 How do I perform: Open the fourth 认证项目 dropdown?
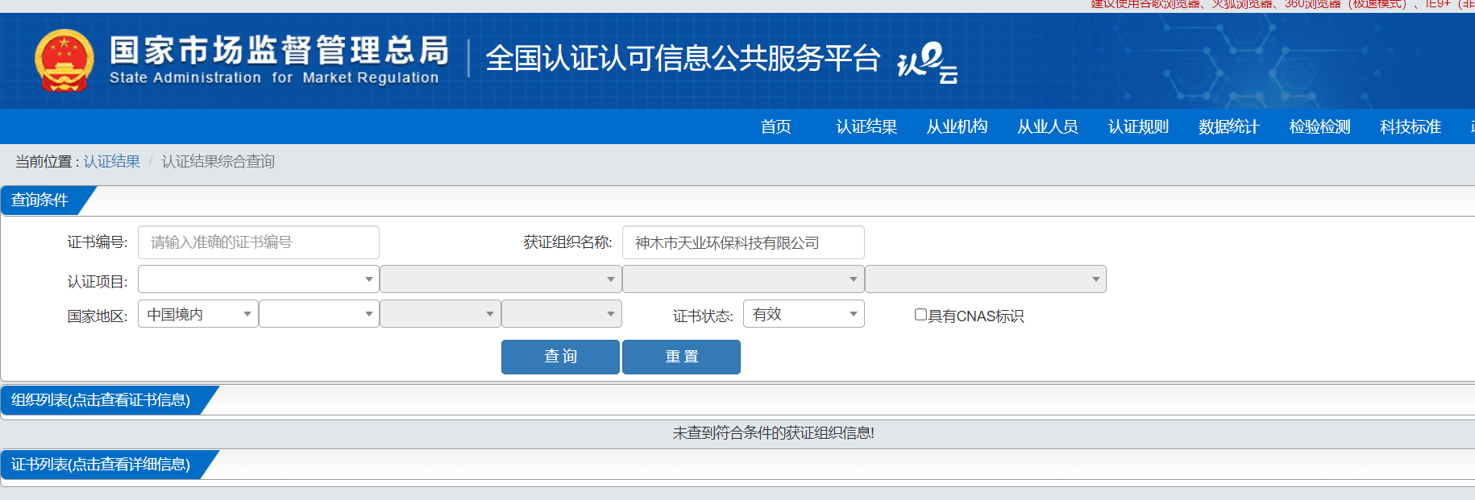[986, 279]
